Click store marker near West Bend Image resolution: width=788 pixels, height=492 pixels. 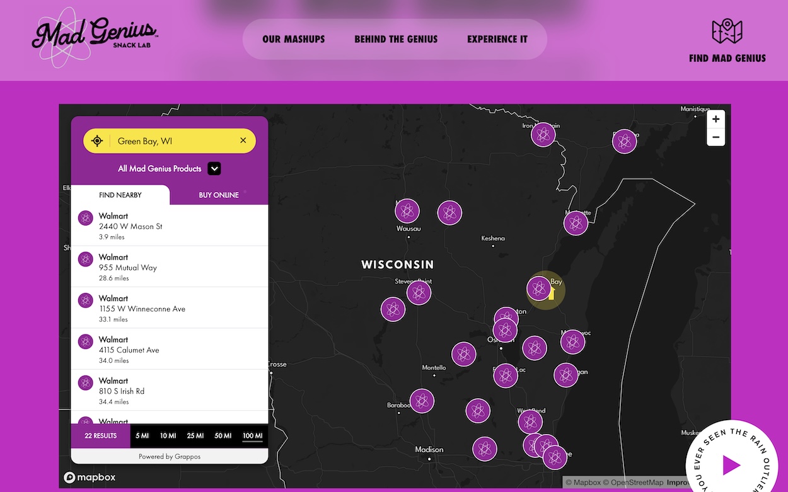(x=530, y=421)
